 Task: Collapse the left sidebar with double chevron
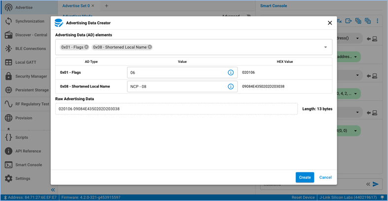coord(53,190)
